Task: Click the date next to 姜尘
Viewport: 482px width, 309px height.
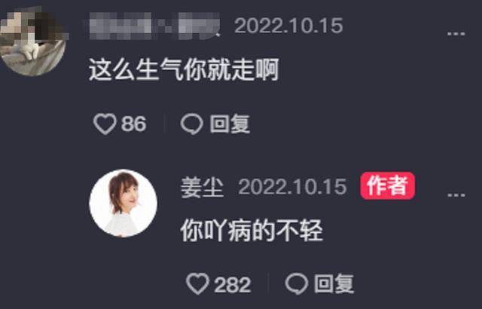Action: click(293, 187)
